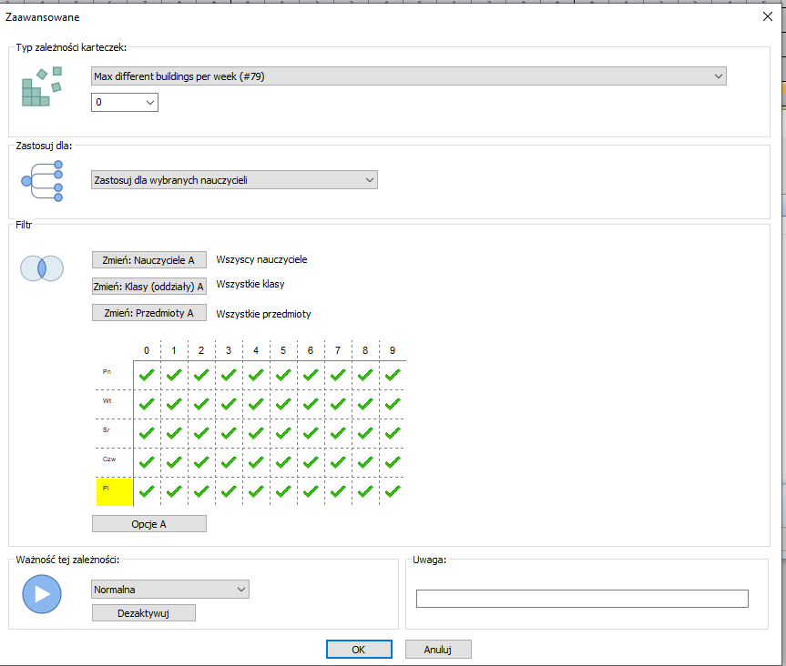Toggle the checkmark for Pn period 0
This screenshot has height=666, width=786.
point(147,374)
